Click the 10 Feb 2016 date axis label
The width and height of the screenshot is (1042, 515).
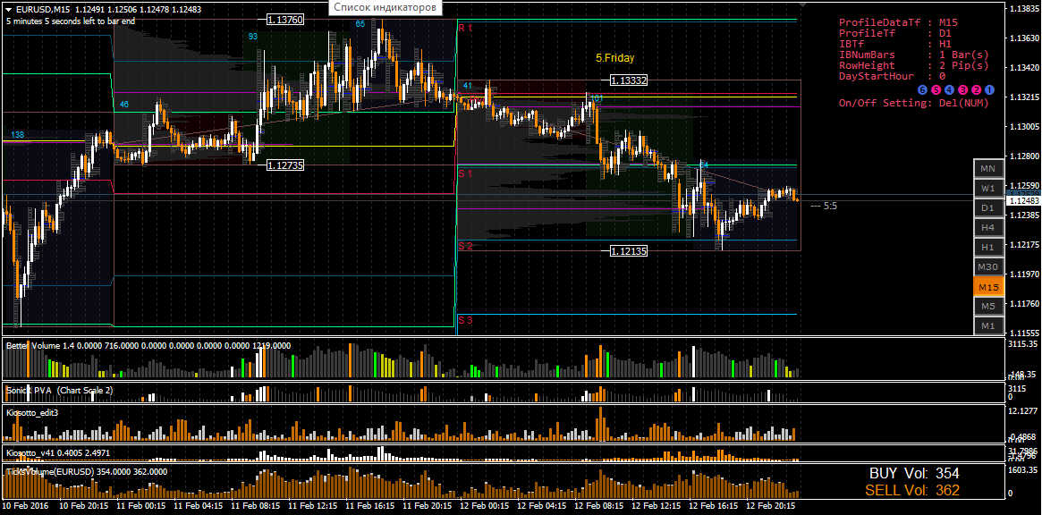pyautogui.click(x=24, y=506)
